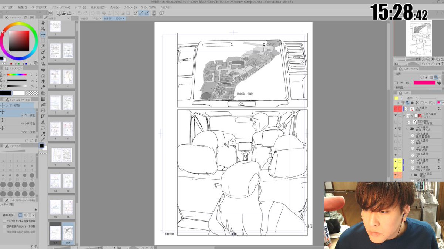
Task: Expand the 地図 folder layer
Action: coord(411,175)
